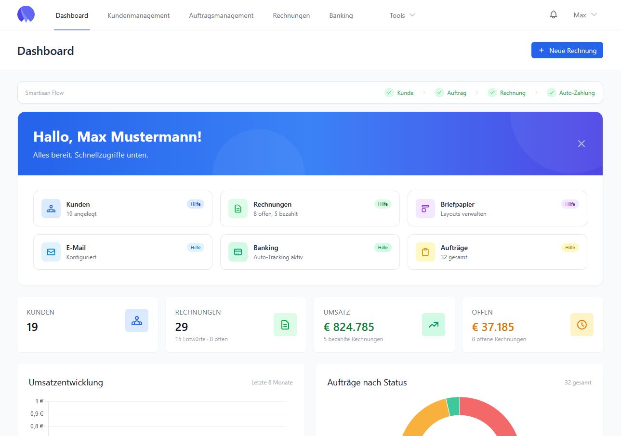The width and height of the screenshot is (621, 436).
Task: Open the Max user account dropdown
Action: click(x=584, y=15)
